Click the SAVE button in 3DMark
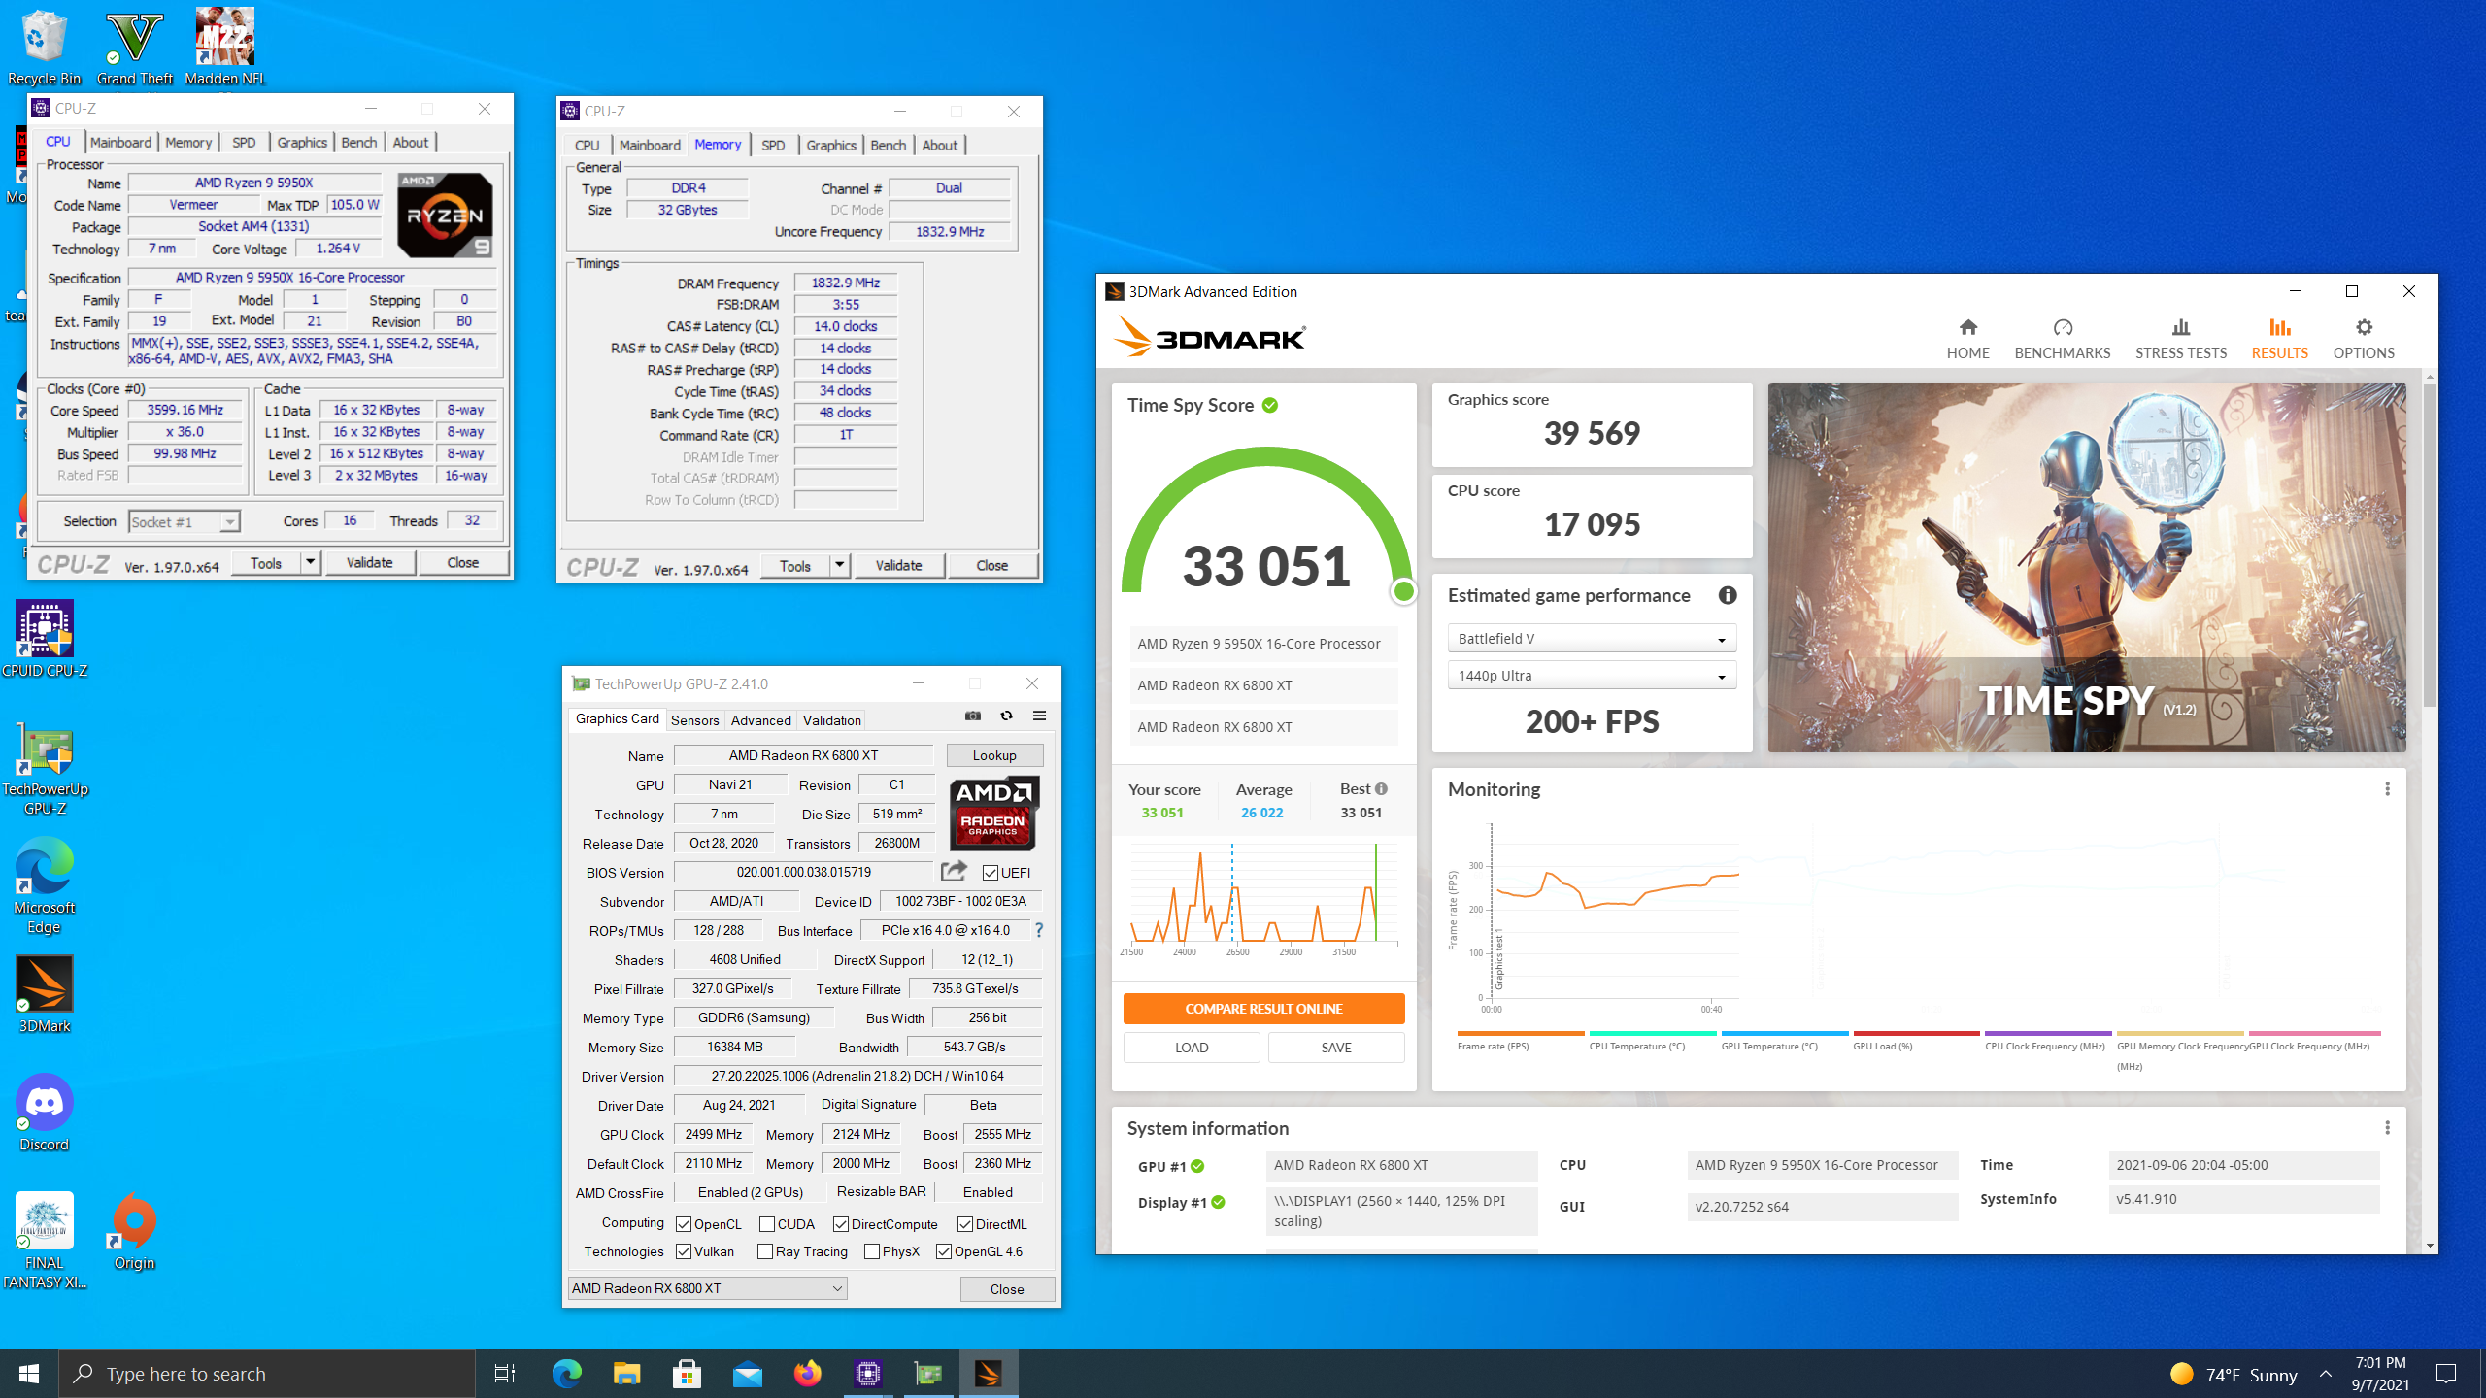The height and width of the screenshot is (1398, 2486). click(x=1336, y=1048)
